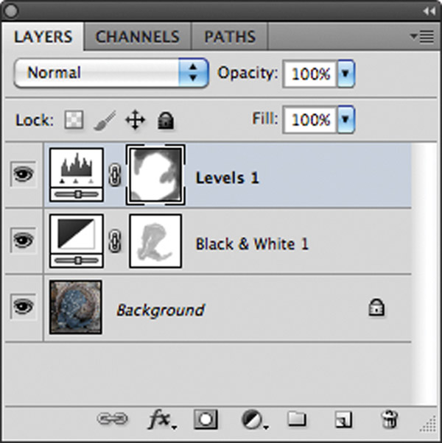
Task: Toggle Lock all padlock icon
Action: [166, 121]
